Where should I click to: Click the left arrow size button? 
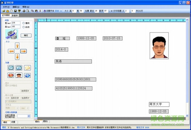[x=11, y=51]
